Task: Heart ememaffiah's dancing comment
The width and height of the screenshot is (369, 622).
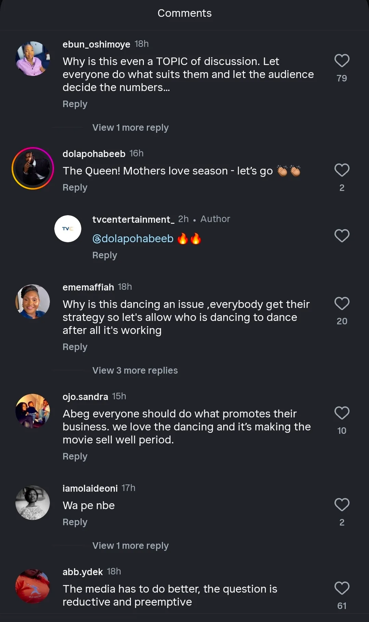Action: coord(342,304)
